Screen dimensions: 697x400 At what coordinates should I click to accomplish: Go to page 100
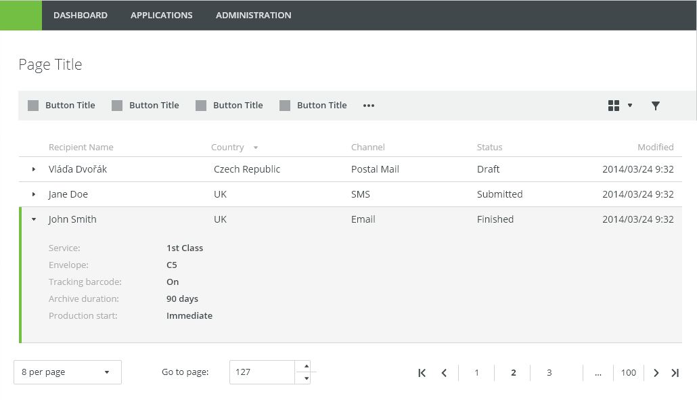tap(629, 373)
